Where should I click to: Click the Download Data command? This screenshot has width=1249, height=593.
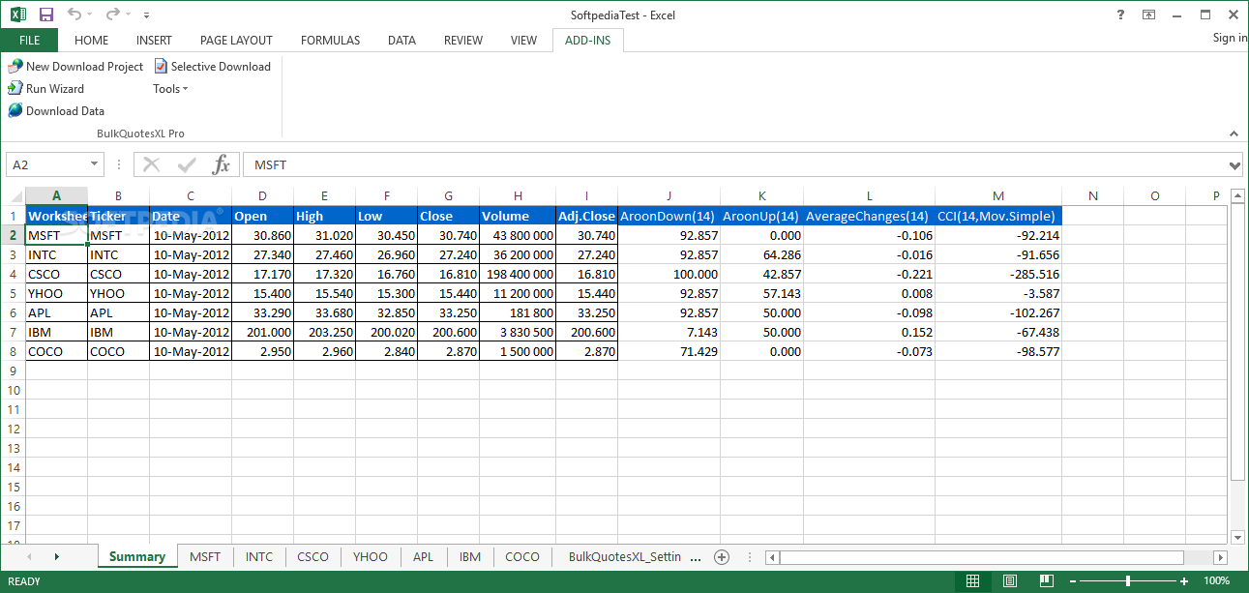pos(56,110)
